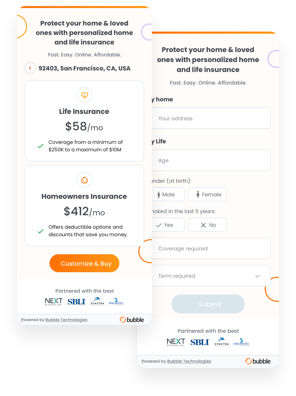
Task: Select Male gender option
Action: point(168,195)
